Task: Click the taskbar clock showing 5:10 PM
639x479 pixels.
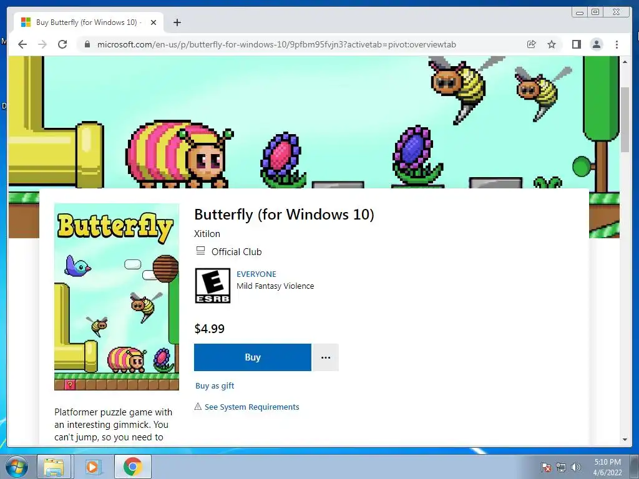Action: click(607, 467)
